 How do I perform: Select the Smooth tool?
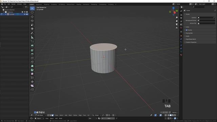(x=32, y=74)
